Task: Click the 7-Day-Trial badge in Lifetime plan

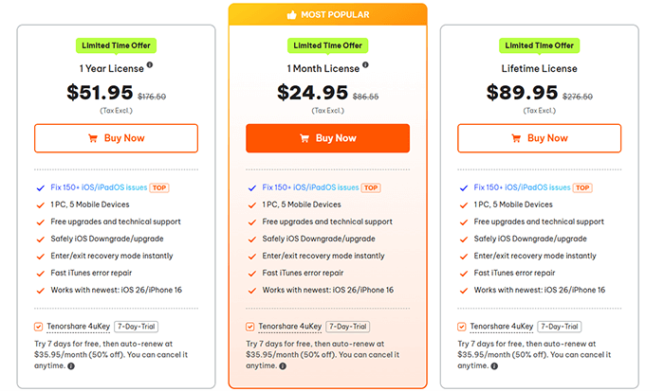Action: click(559, 327)
